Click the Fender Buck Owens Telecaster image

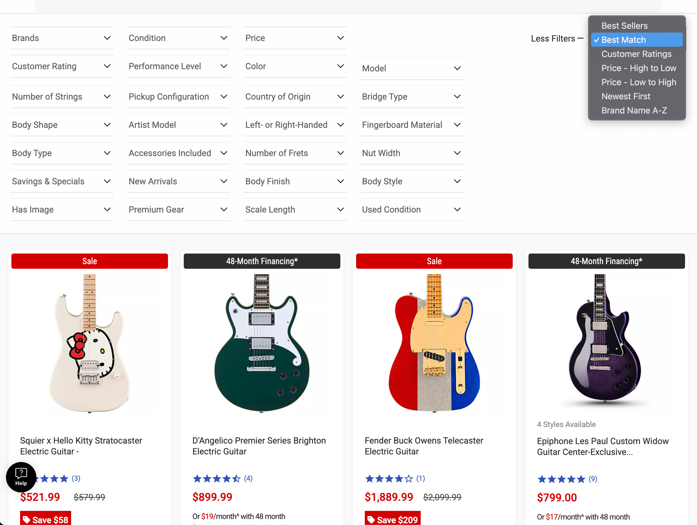click(434, 343)
